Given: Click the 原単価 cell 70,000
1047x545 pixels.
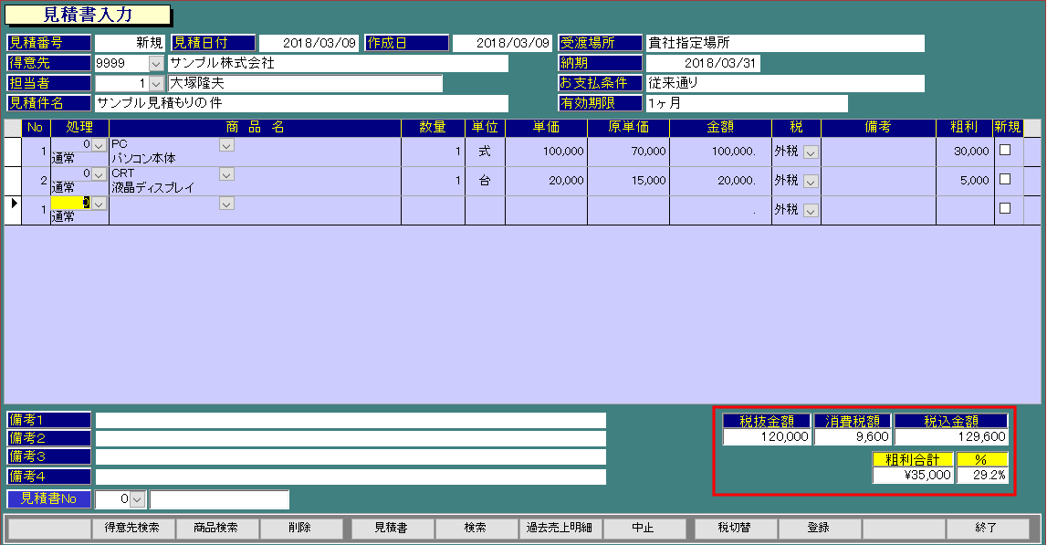Looking at the screenshot, I should coord(628,152).
